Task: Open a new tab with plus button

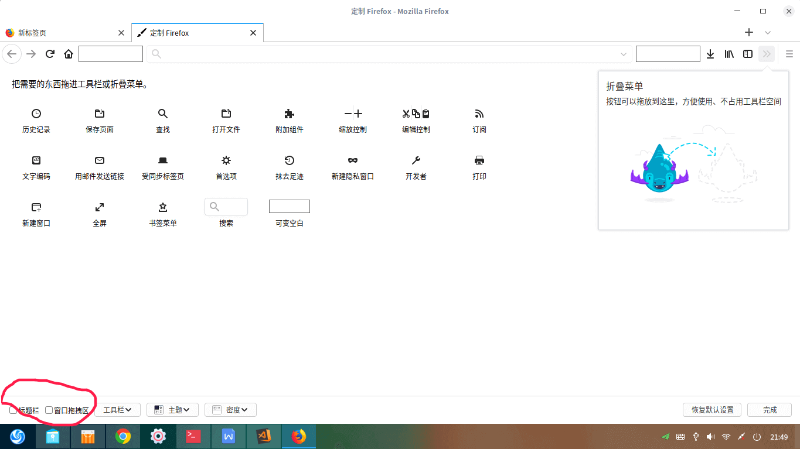Action: pyautogui.click(x=748, y=33)
